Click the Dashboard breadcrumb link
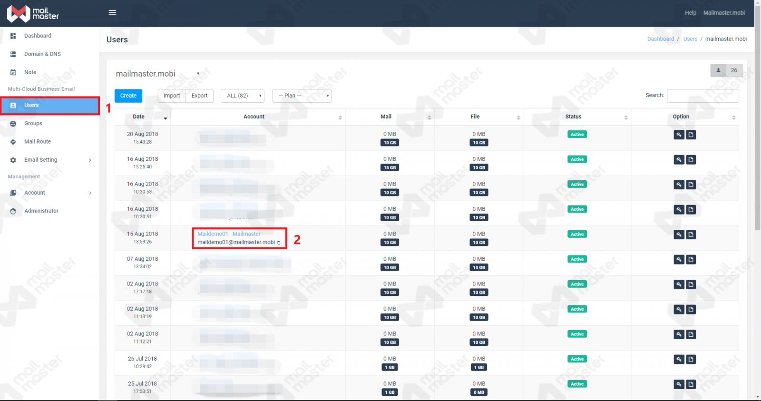Viewport: 761px width, 401px height. click(660, 39)
